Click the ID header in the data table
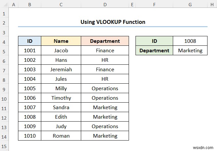The image size is (217, 151). tap(29, 41)
